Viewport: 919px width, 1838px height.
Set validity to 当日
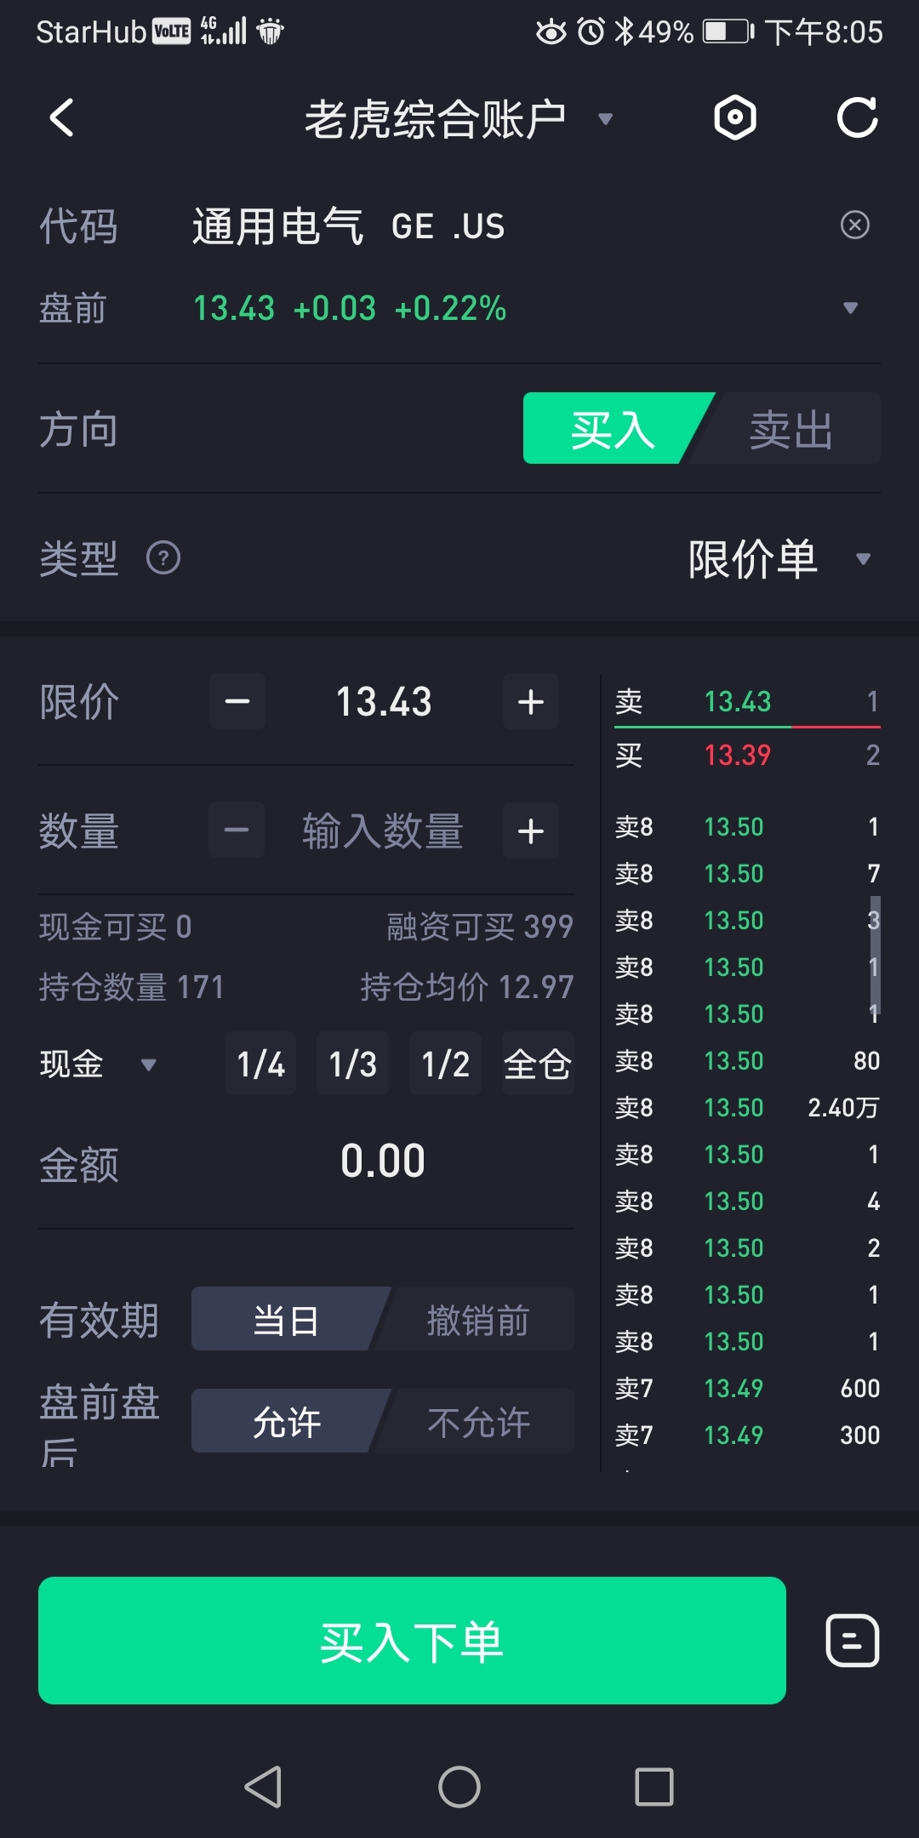tap(286, 1320)
